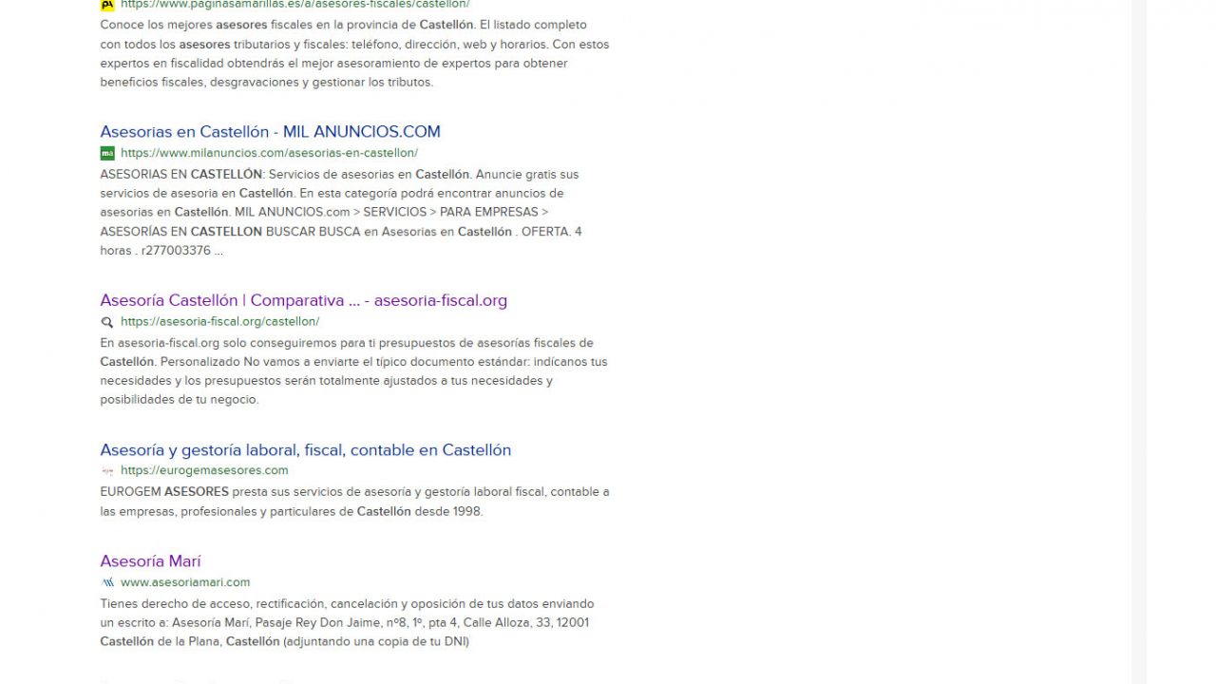
Task: Click the www.asesoriamari.com URL
Action: (x=185, y=582)
